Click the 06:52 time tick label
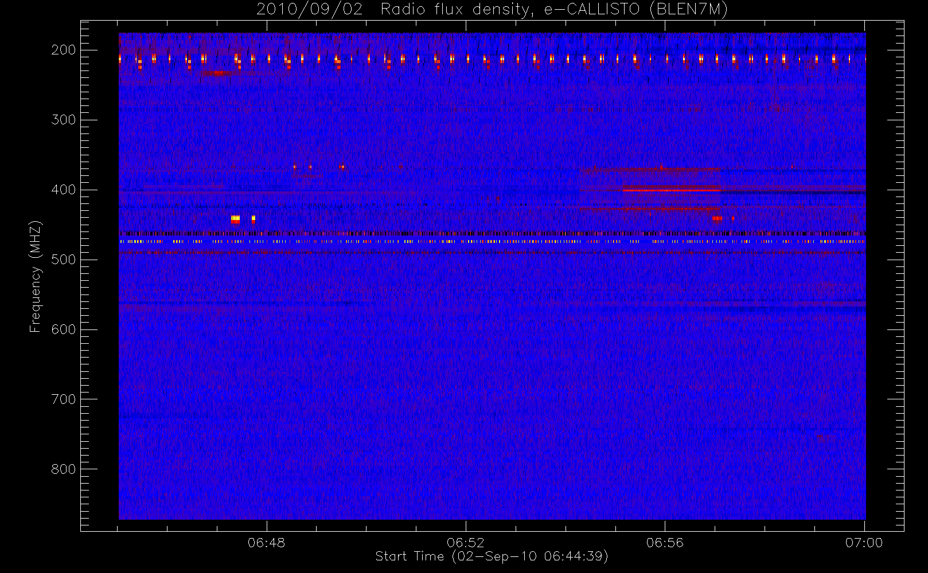 (466, 543)
